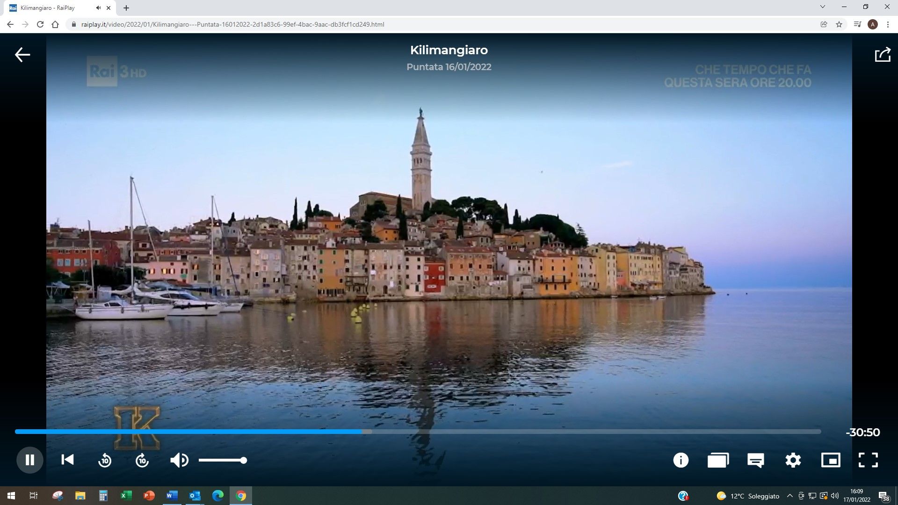Image resolution: width=898 pixels, height=505 pixels.
Task: Enter fullscreen mode
Action: coord(868,461)
